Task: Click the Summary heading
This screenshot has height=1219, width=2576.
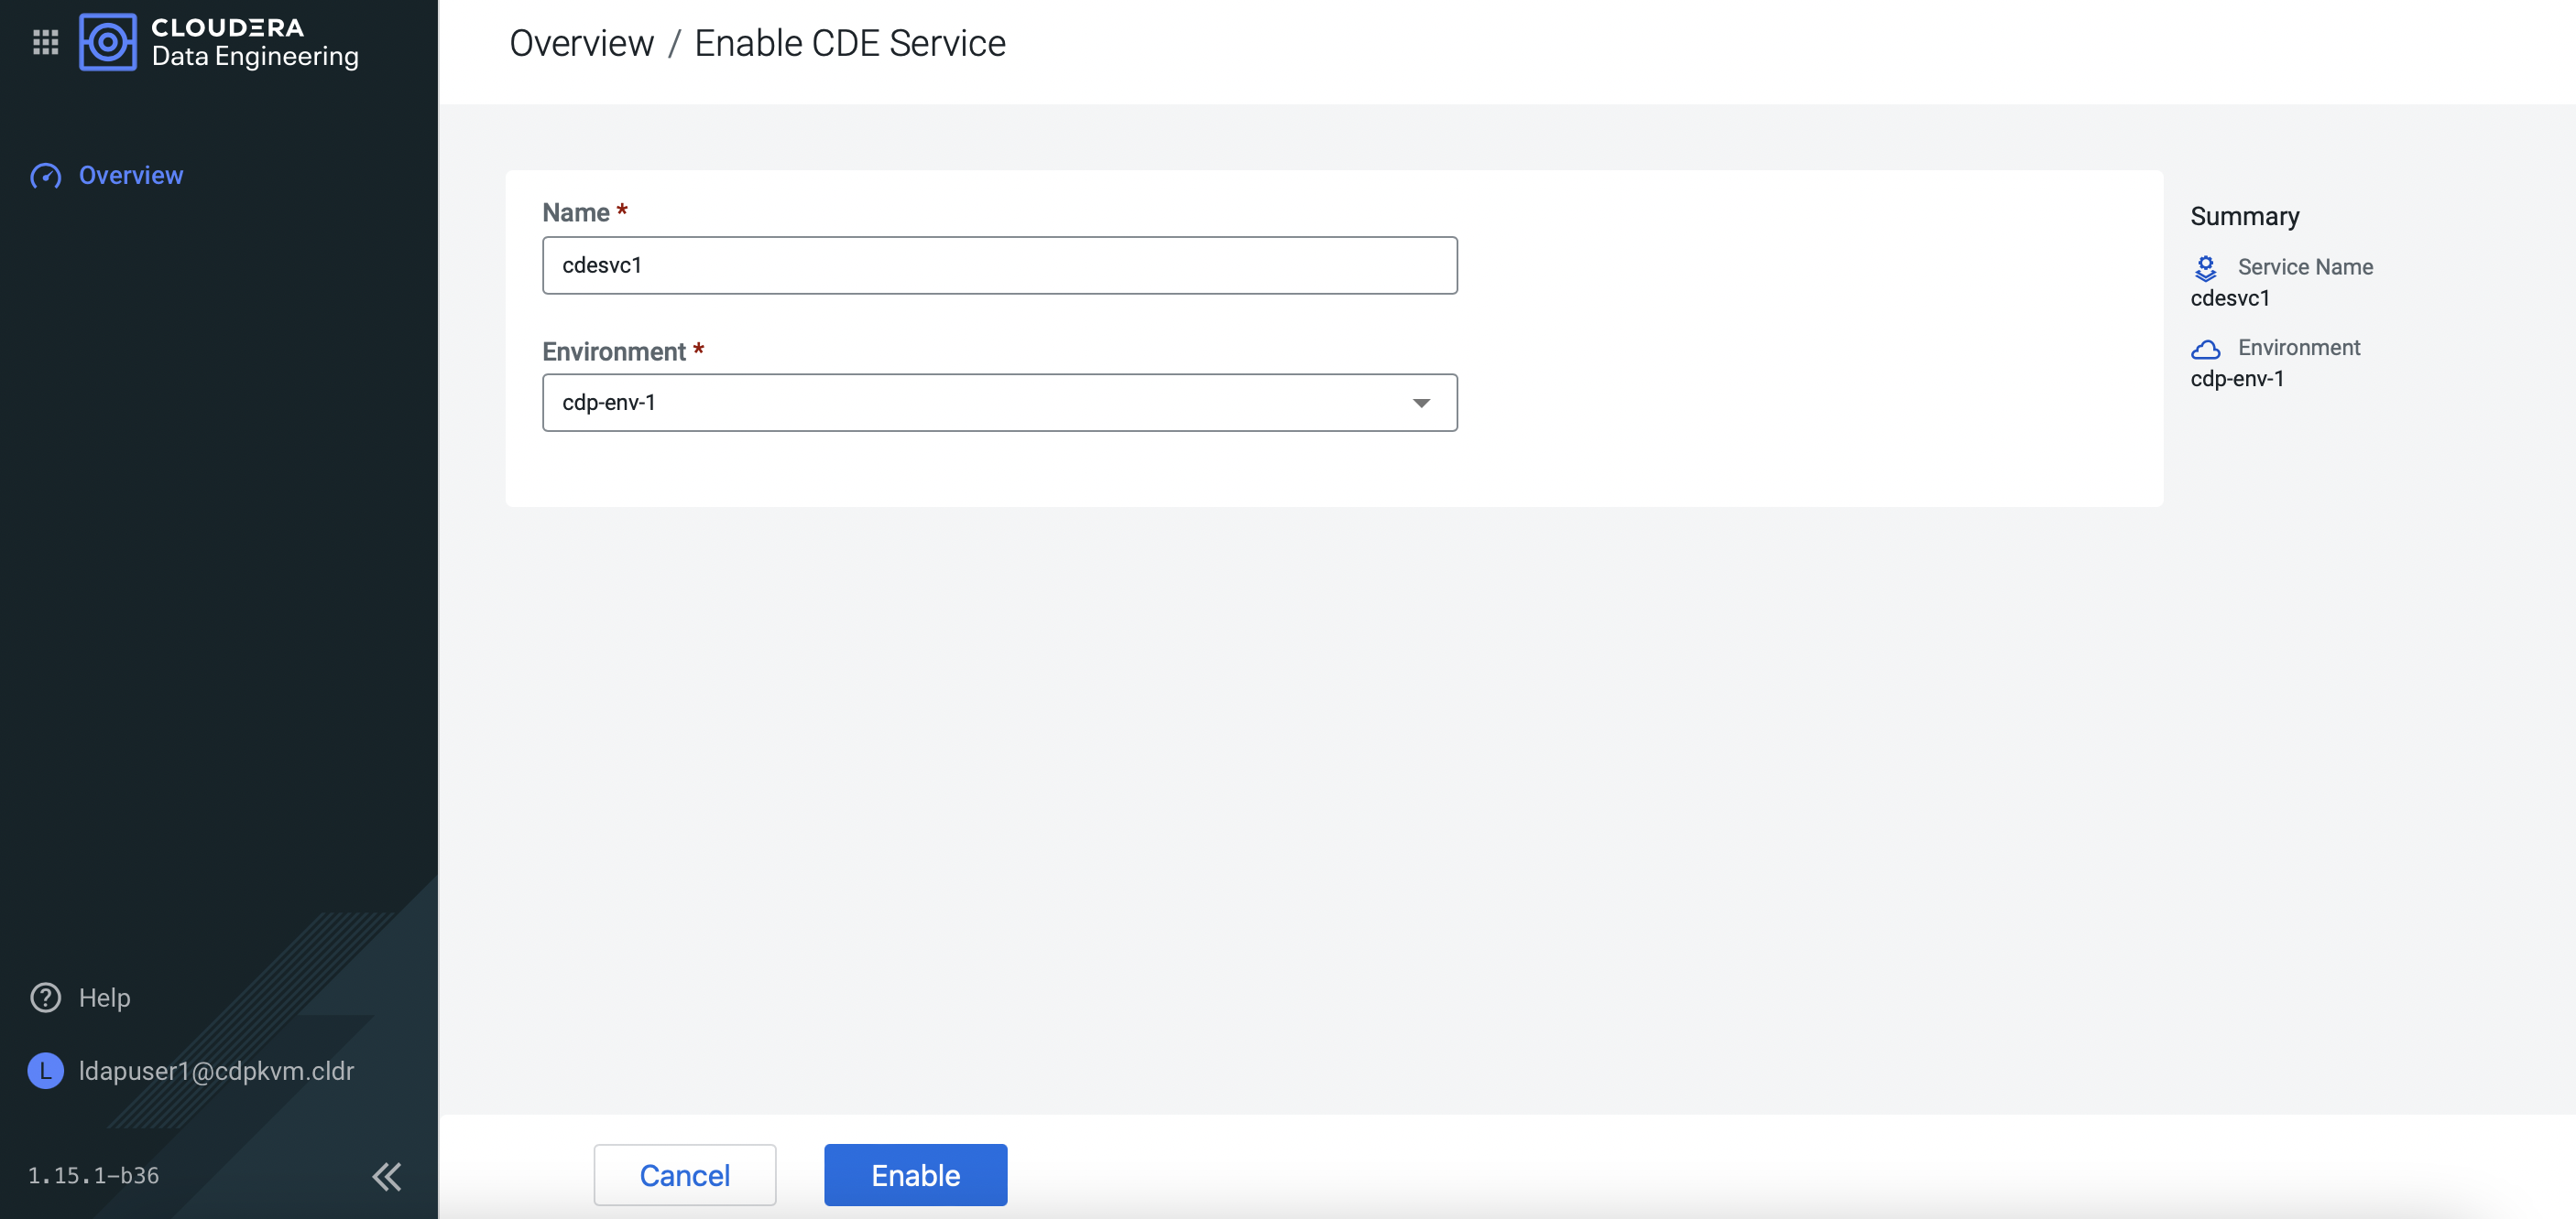Action: point(2245,217)
